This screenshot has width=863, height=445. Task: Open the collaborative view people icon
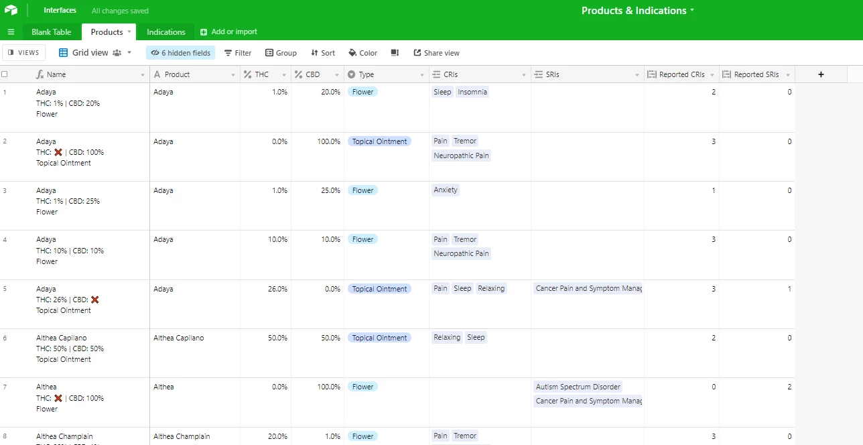[117, 53]
